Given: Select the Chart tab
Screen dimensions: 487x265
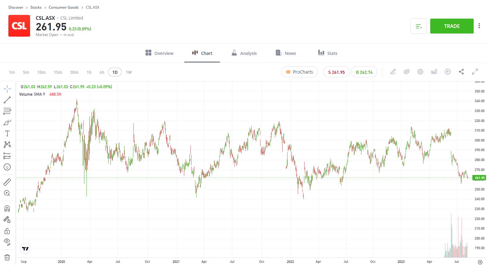Looking at the screenshot, I should 202,53.
